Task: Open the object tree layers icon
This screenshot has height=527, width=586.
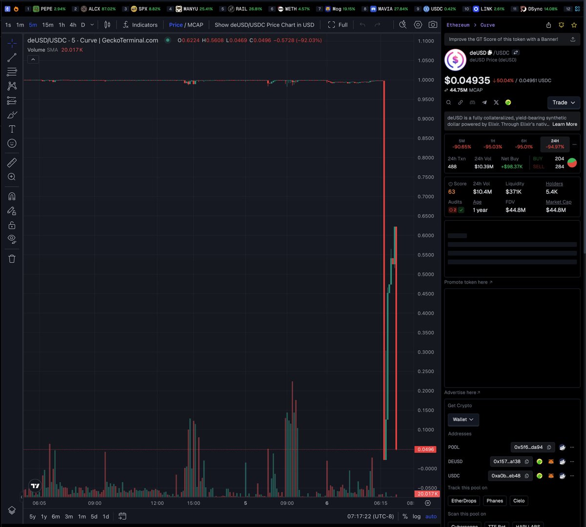Action: 12,510
